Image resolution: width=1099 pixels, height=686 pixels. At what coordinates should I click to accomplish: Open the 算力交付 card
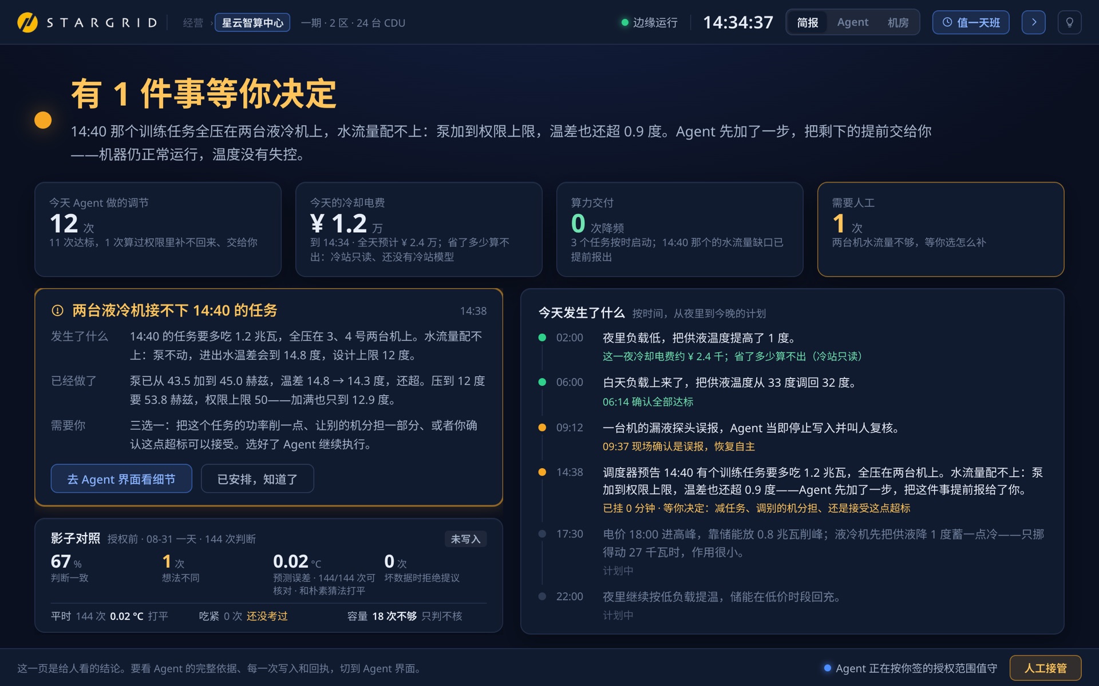(x=679, y=229)
